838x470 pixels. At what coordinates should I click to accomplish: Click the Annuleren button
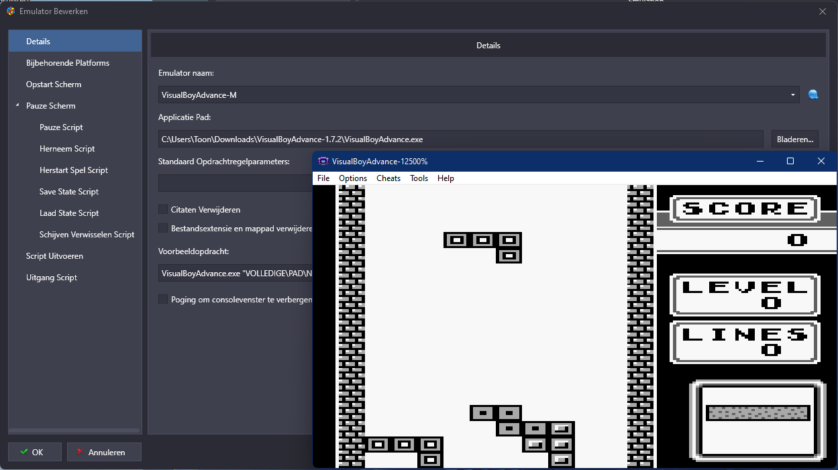[104, 452]
